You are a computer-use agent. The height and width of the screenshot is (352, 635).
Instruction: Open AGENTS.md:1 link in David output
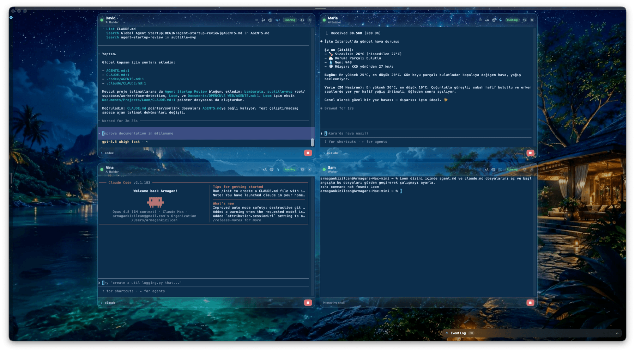(118, 71)
